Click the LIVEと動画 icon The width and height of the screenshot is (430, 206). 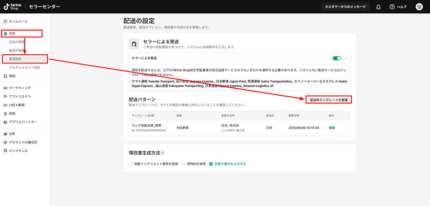click(x=5, y=105)
